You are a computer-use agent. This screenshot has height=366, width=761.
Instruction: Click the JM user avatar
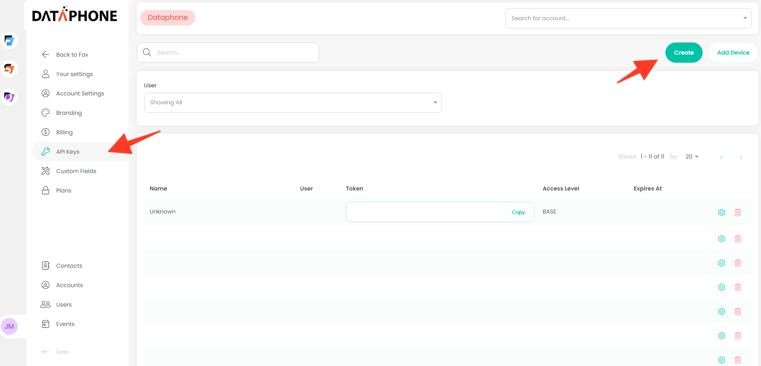click(9, 326)
